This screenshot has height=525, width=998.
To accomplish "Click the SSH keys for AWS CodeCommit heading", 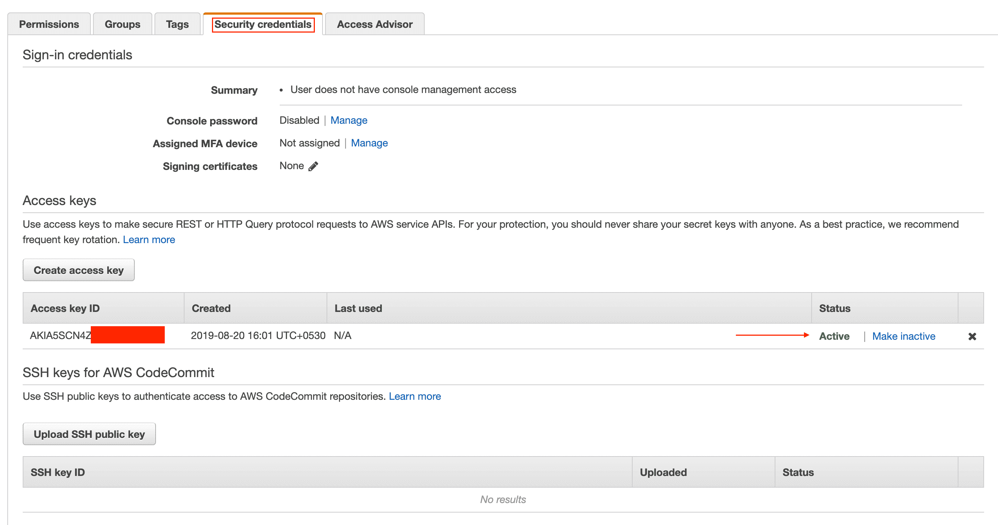I will 118,372.
